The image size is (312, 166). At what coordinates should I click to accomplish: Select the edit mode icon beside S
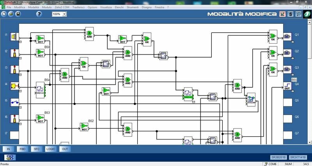tap(282, 14)
